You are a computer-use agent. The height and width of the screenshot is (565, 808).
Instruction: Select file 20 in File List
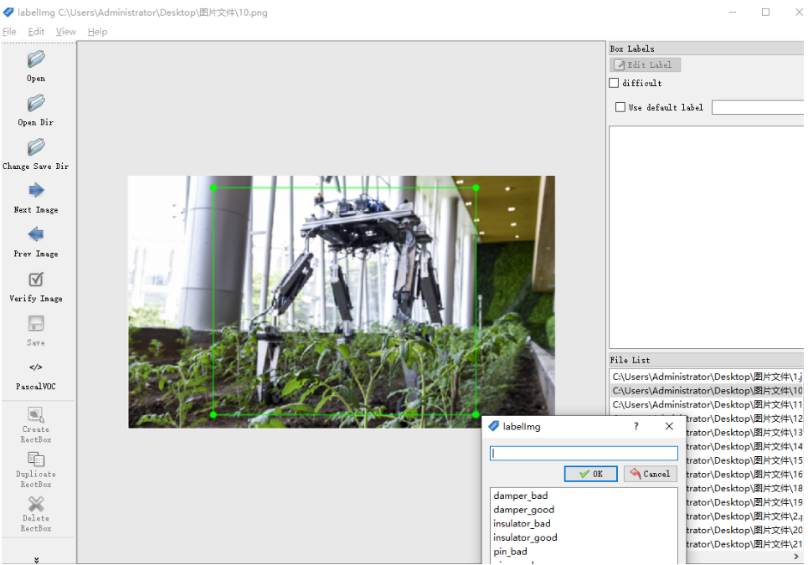(x=744, y=530)
